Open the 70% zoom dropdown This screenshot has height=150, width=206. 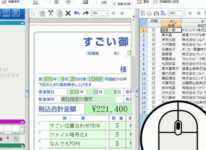pos(106,13)
